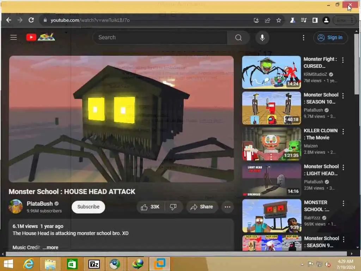Screen dimensions: 361x271
Task: Reload the YouTube page
Action: pos(31,20)
